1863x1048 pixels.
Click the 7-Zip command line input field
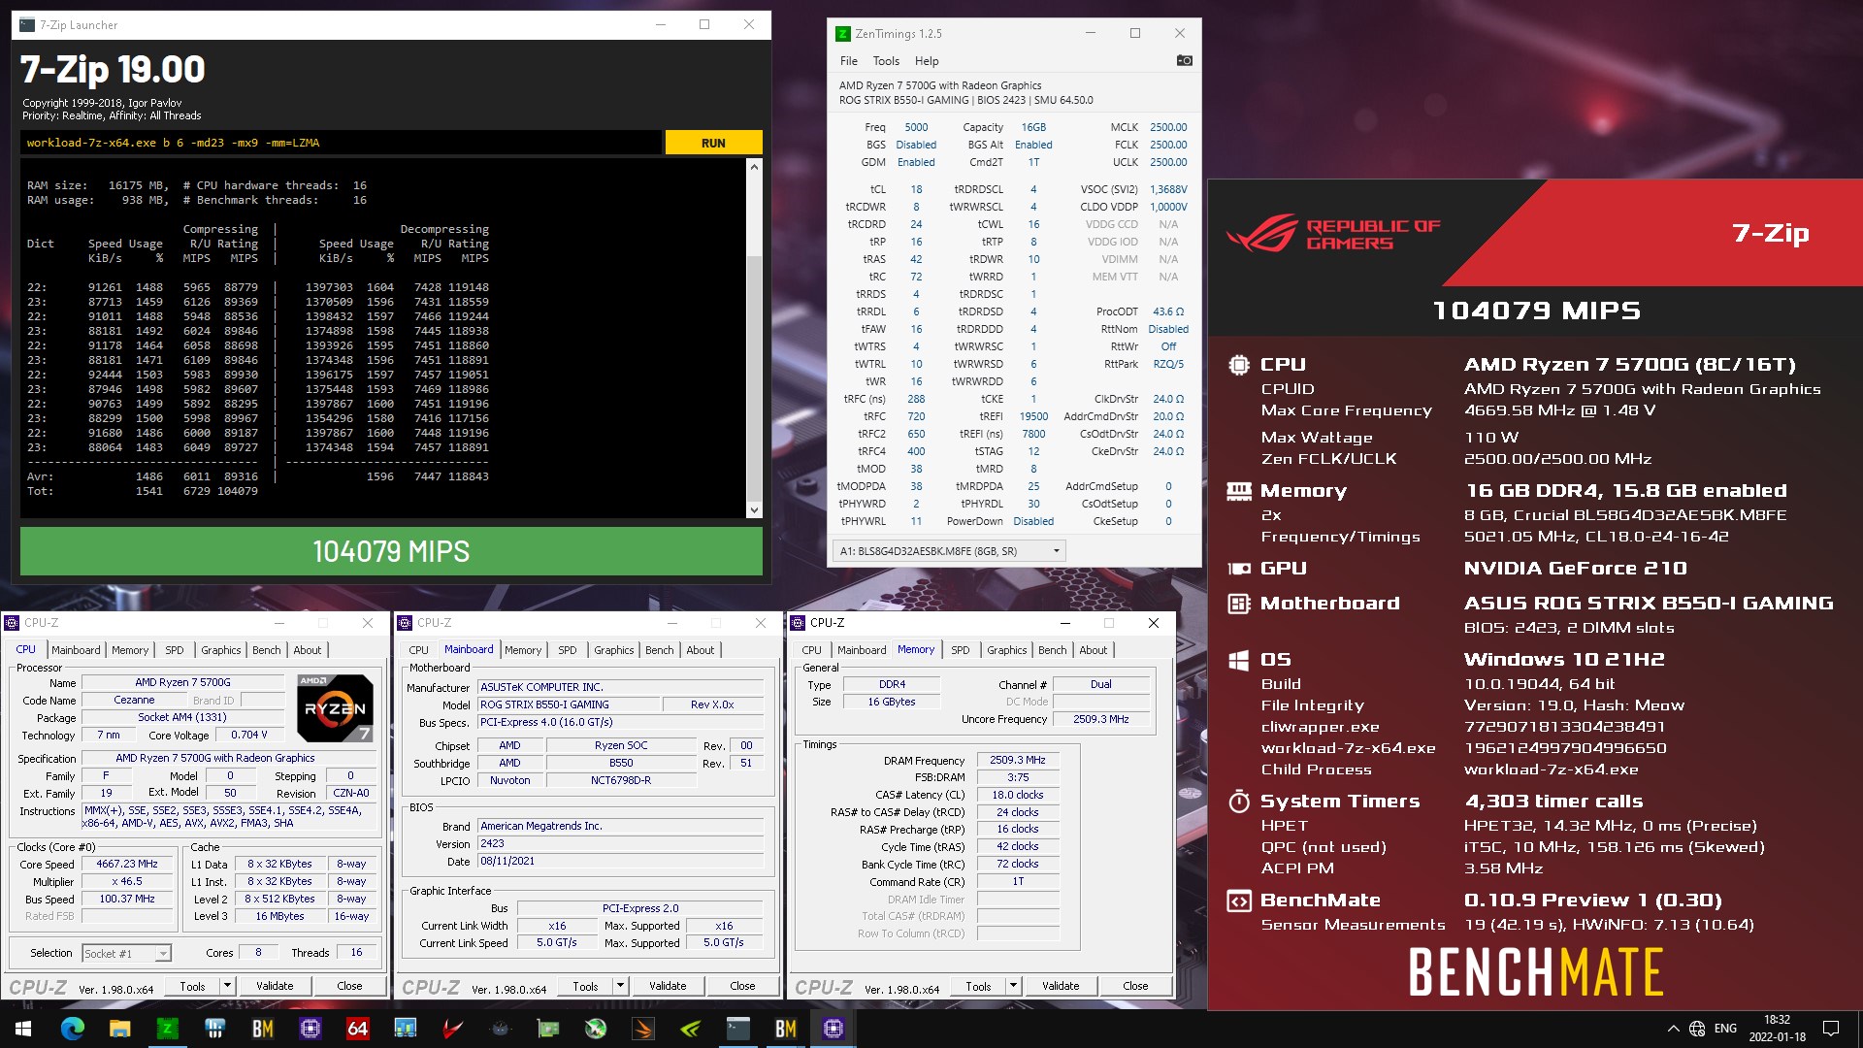coord(341,143)
